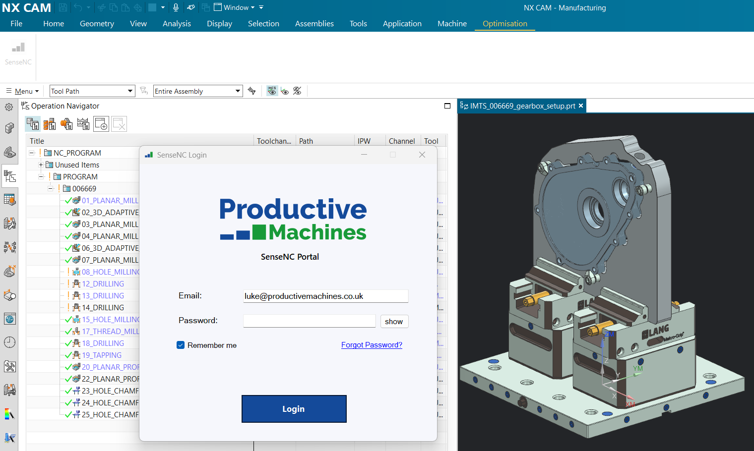Expand the Unused Items folder
This screenshot has height=451, width=754.
tap(41, 165)
